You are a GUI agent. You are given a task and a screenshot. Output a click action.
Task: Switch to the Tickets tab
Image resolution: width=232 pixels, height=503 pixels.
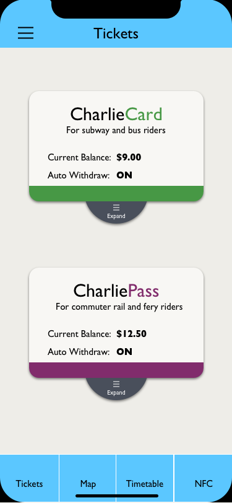point(30,479)
